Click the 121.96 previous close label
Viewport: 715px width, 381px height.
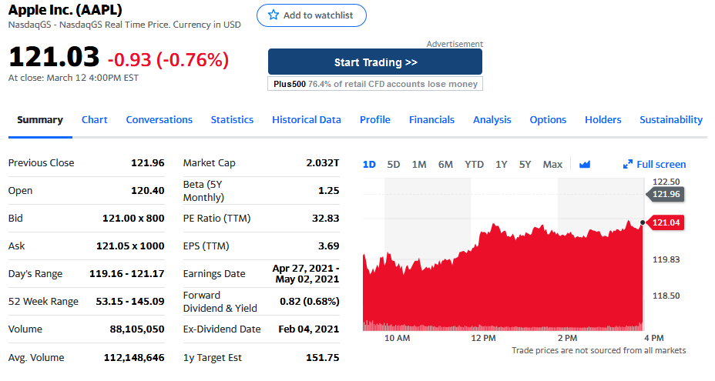pyautogui.click(x=665, y=194)
